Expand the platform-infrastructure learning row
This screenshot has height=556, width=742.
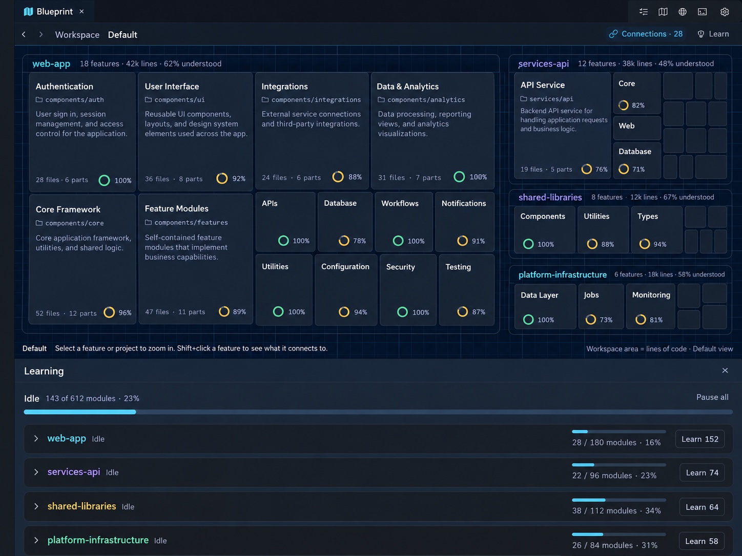tap(36, 540)
